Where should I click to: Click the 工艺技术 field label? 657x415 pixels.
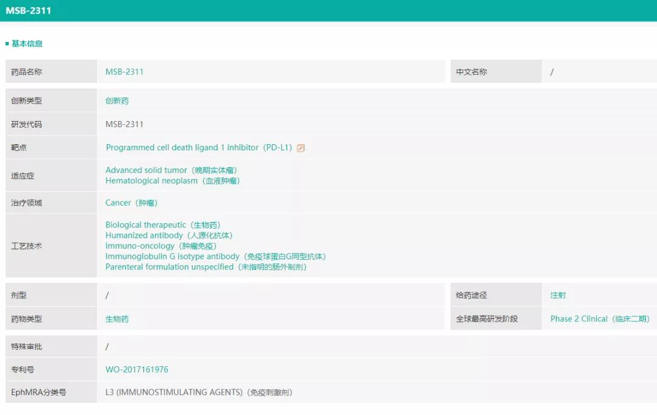coord(26,246)
